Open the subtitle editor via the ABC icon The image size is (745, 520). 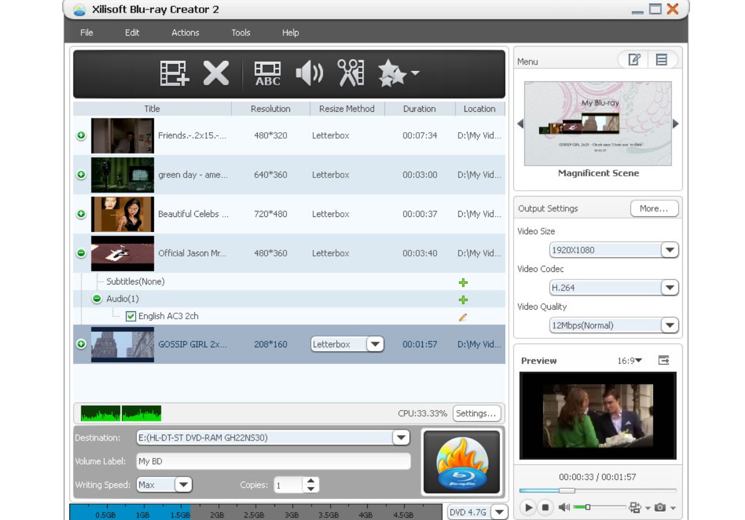(x=267, y=74)
